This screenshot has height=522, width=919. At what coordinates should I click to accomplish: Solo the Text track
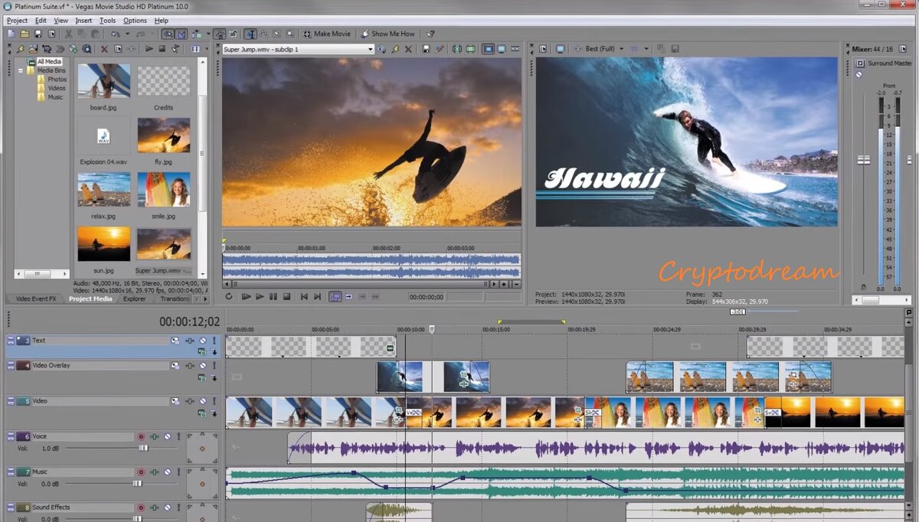coord(214,341)
